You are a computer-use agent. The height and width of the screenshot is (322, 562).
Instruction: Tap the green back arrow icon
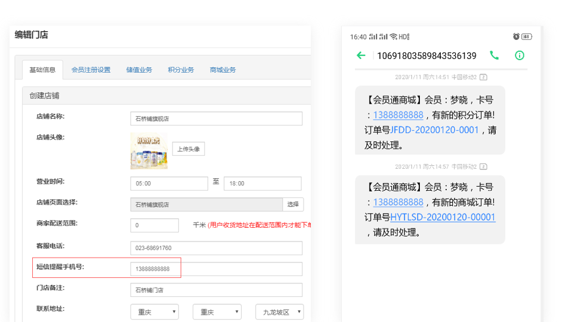(x=361, y=55)
